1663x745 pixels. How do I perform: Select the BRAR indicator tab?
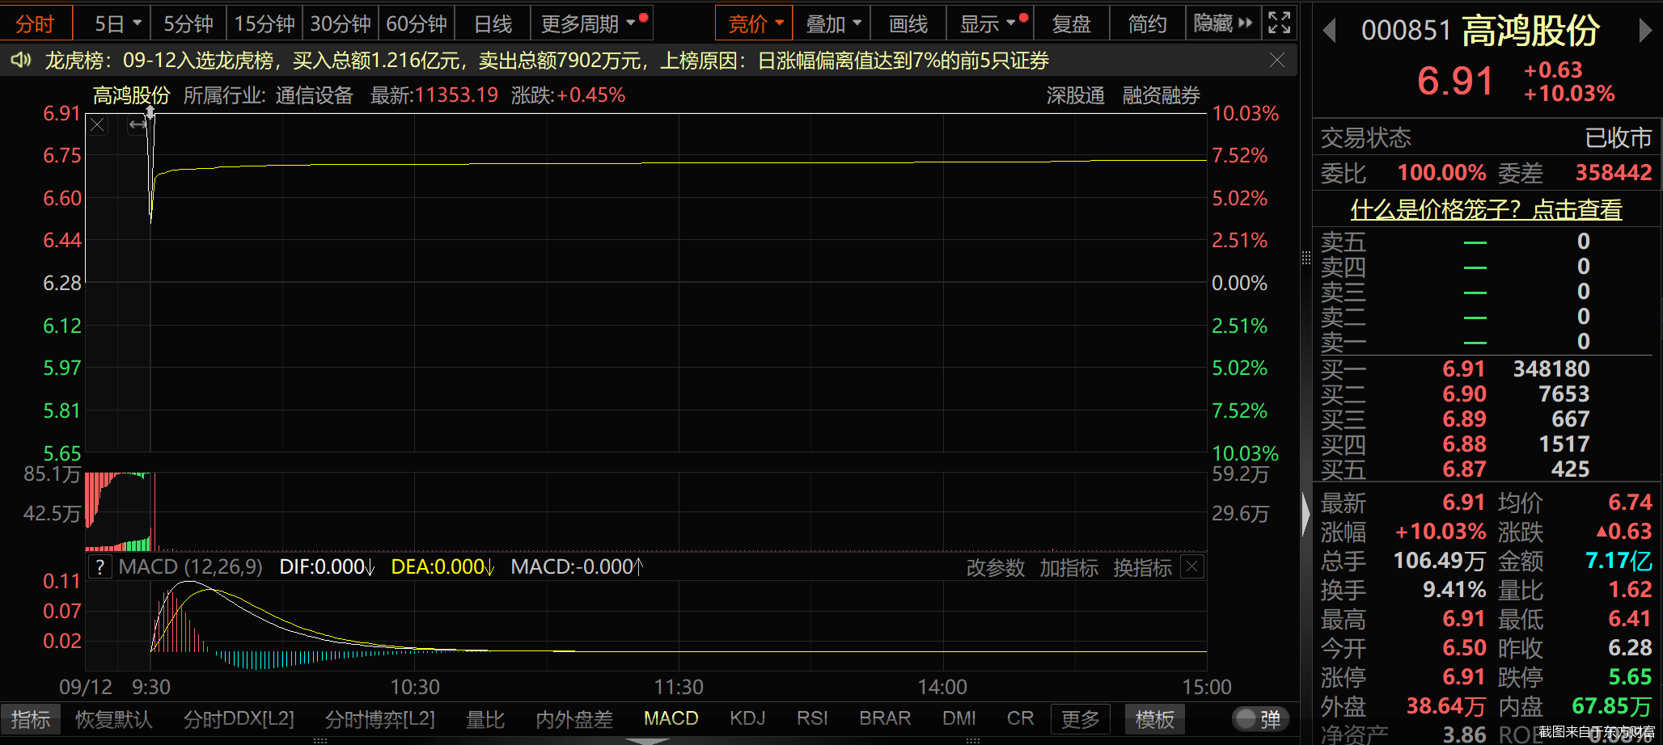click(x=885, y=718)
